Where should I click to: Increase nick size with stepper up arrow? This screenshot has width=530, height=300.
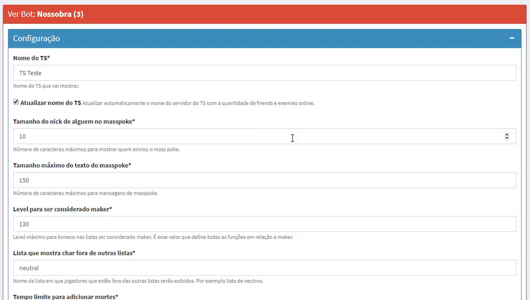(x=507, y=135)
